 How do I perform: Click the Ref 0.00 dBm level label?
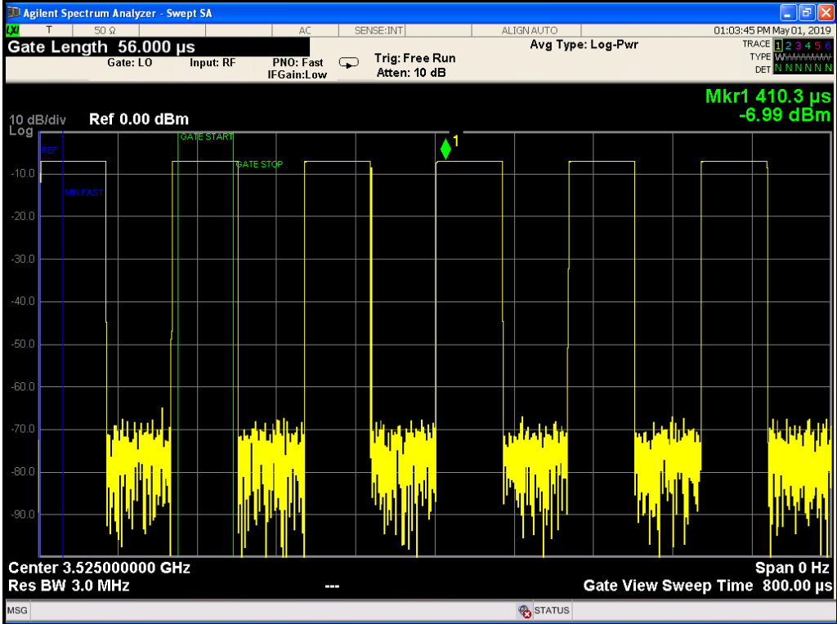(137, 119)
